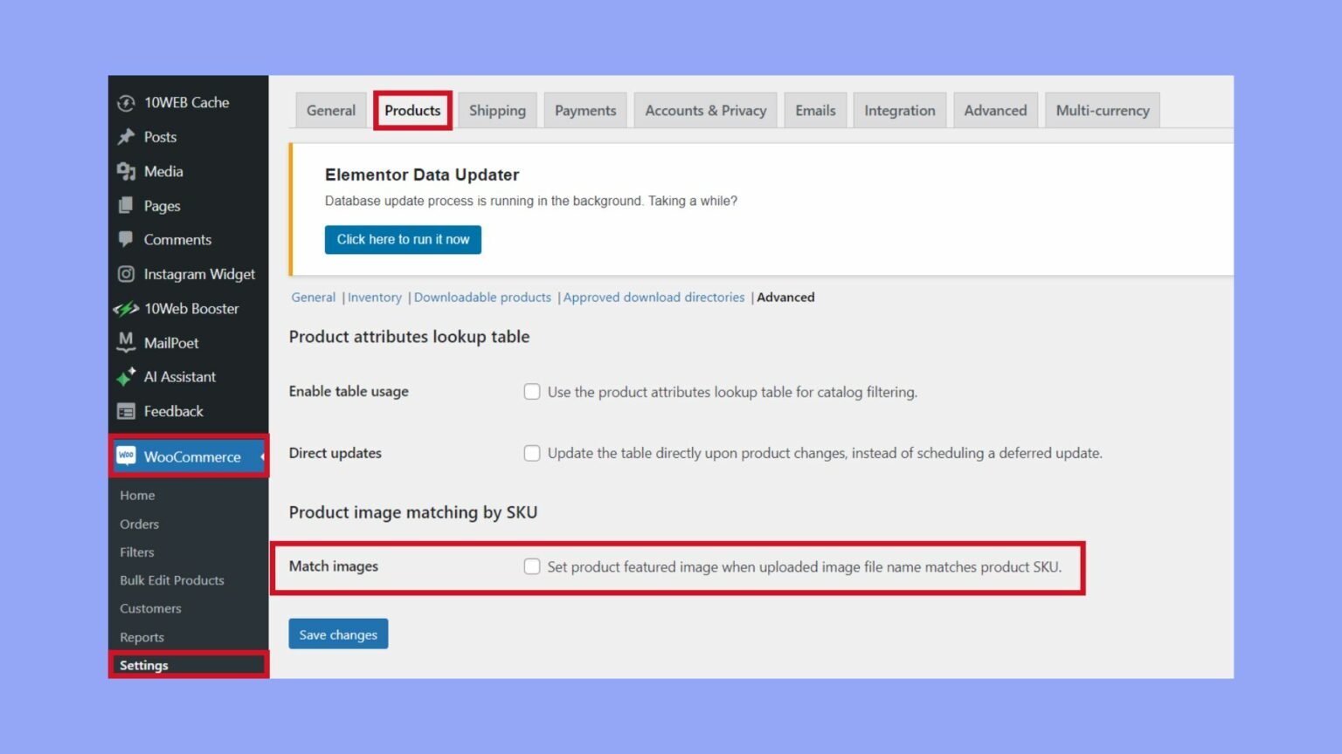This screenshot has width=1342, height=754.
Task: Select the Feedback icon
Action: pos(126,410)
